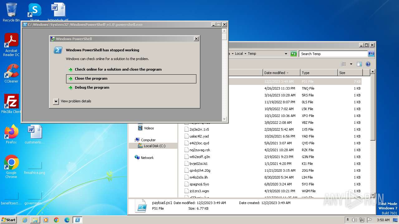
Task: Open Microsoft Edge from the taskbar
Action: [x=67, y=220]
